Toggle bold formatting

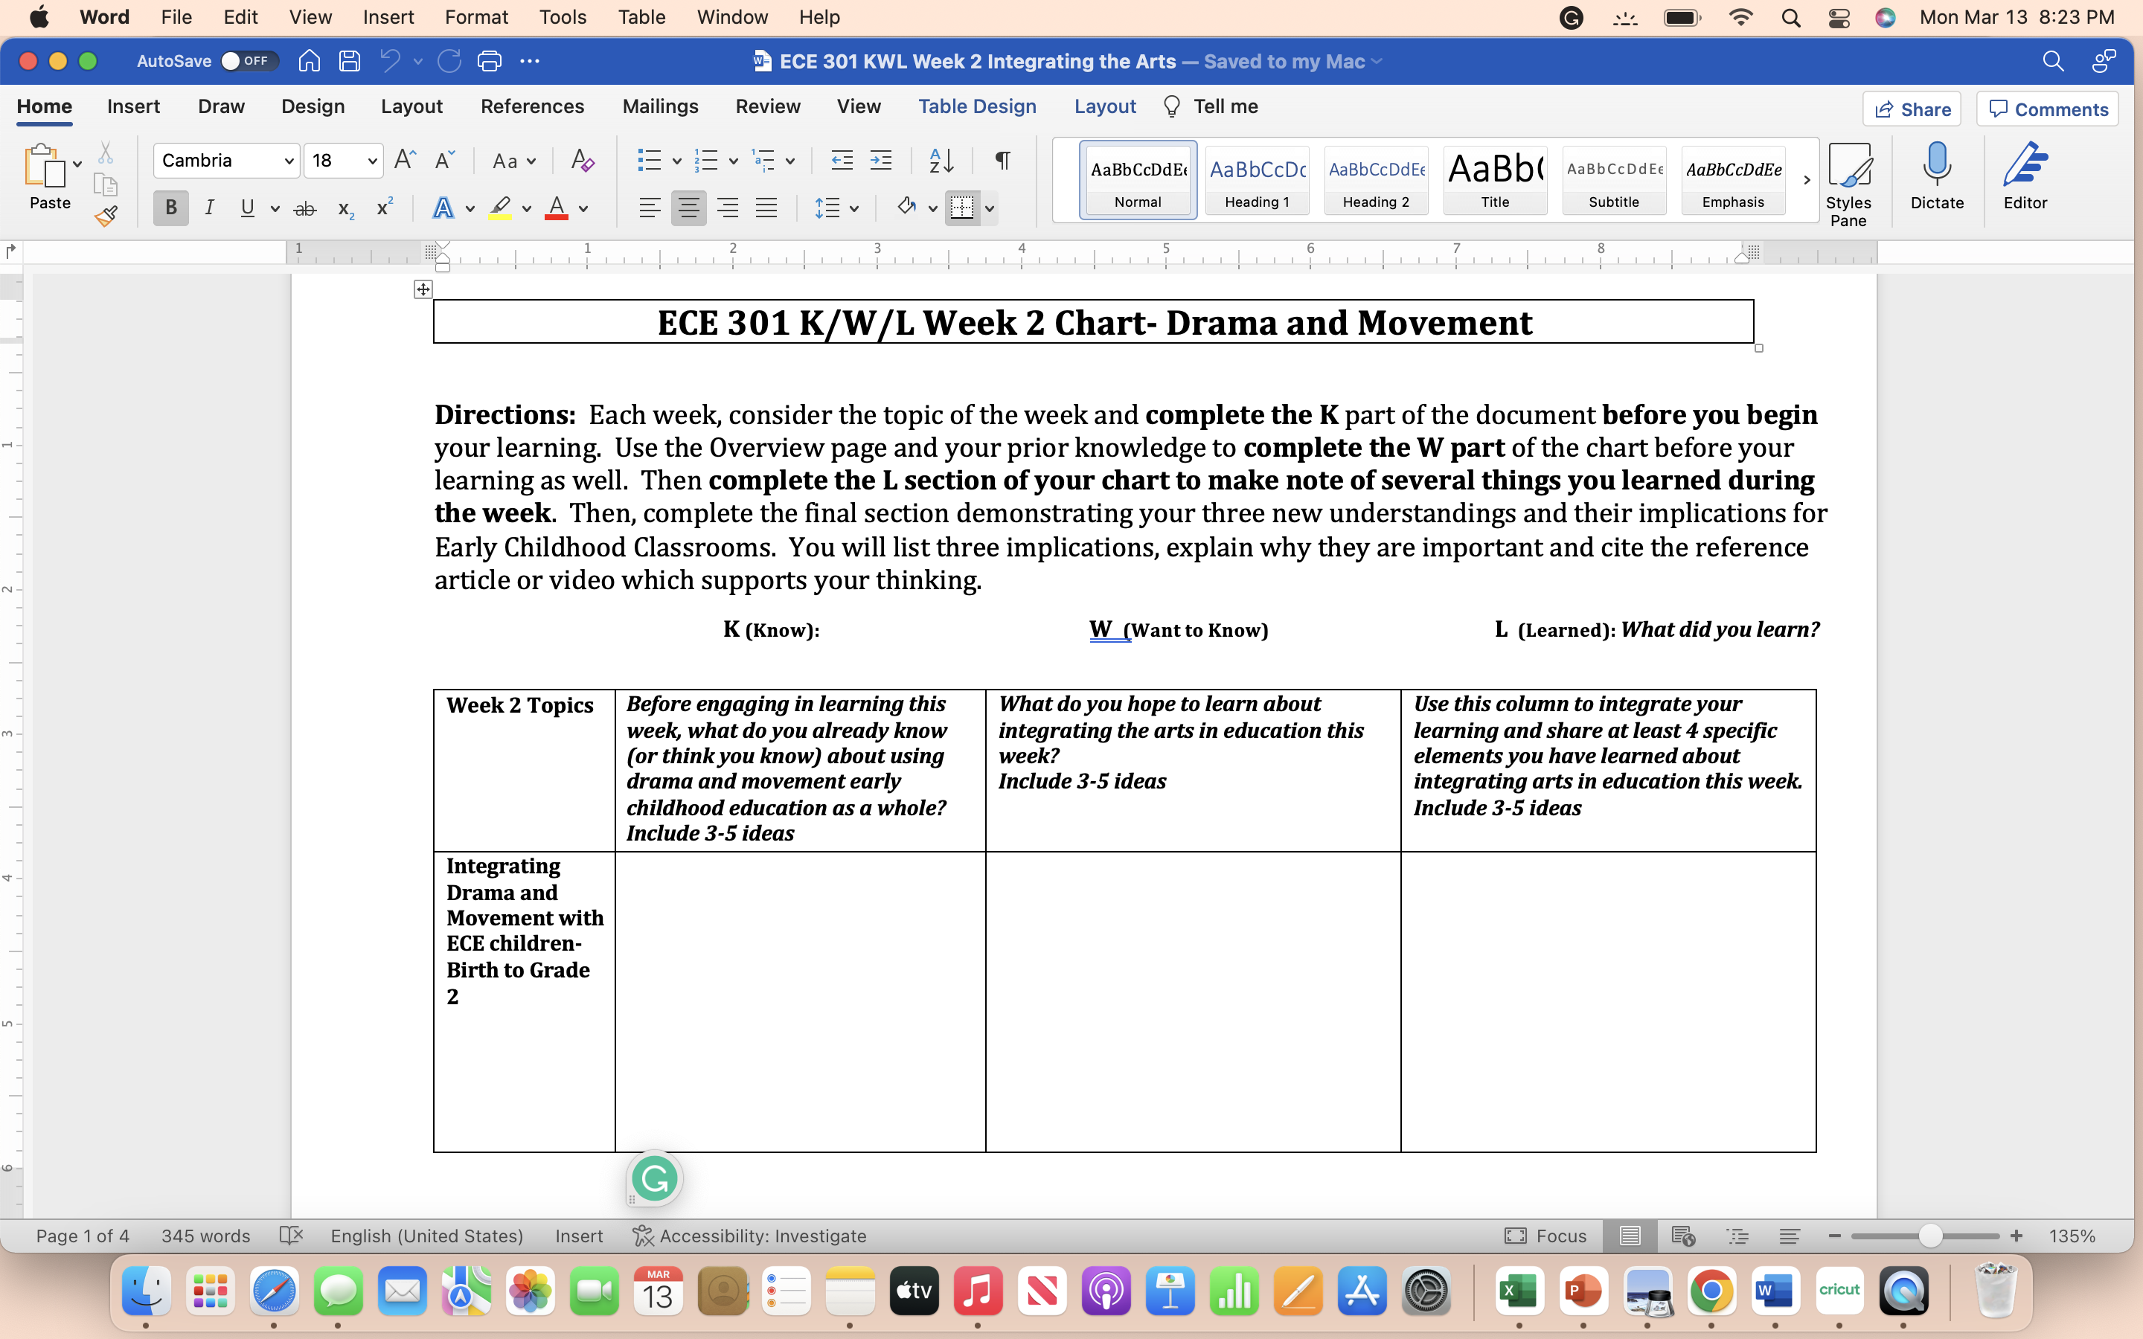(x=170, y=208)
